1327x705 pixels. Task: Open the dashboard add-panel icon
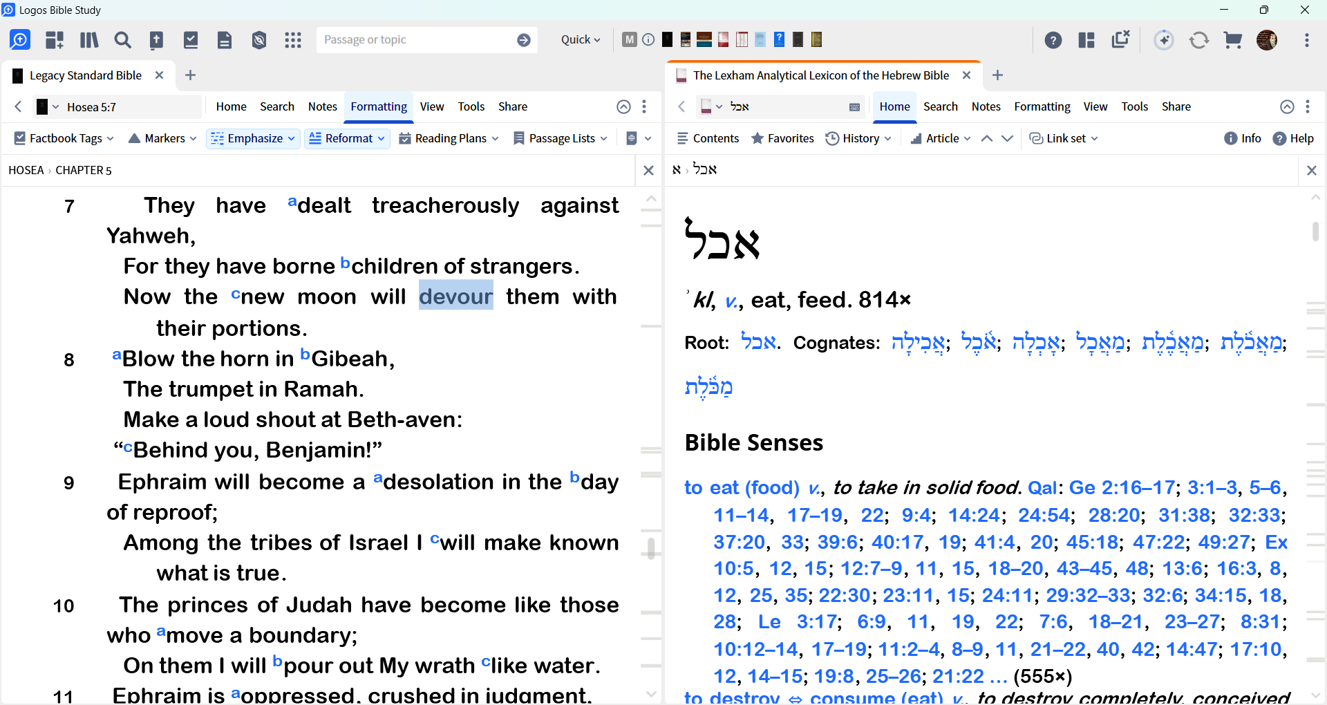55,40
